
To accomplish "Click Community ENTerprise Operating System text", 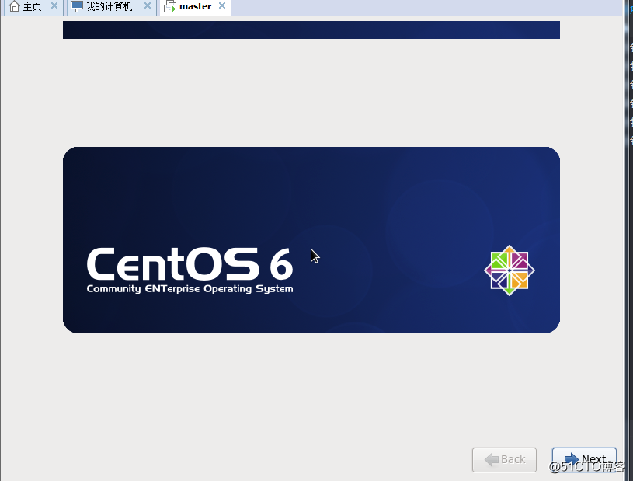I will (x=190, y=289).
